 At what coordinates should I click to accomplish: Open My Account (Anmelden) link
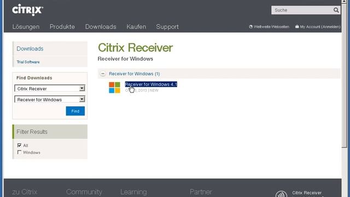[x=320, y=27]
